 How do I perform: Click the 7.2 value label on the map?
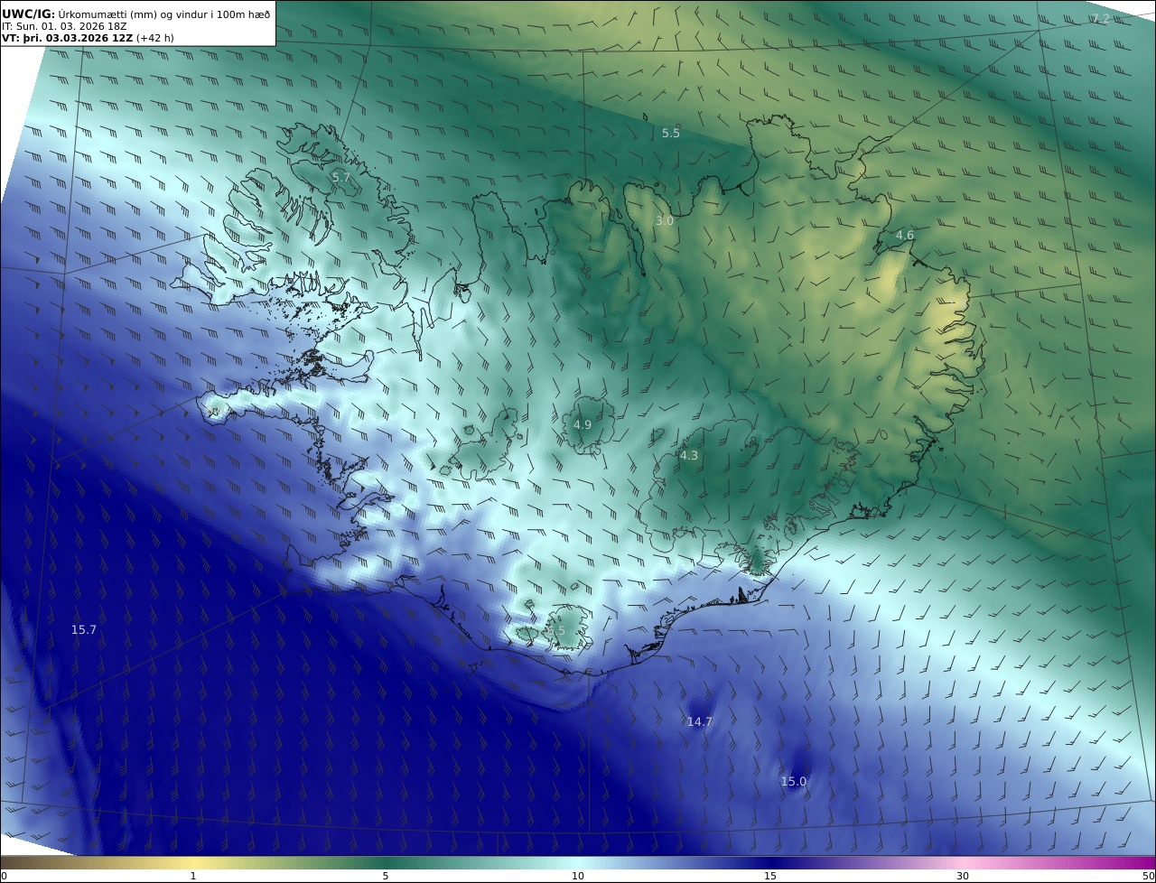pos(1100,19)
